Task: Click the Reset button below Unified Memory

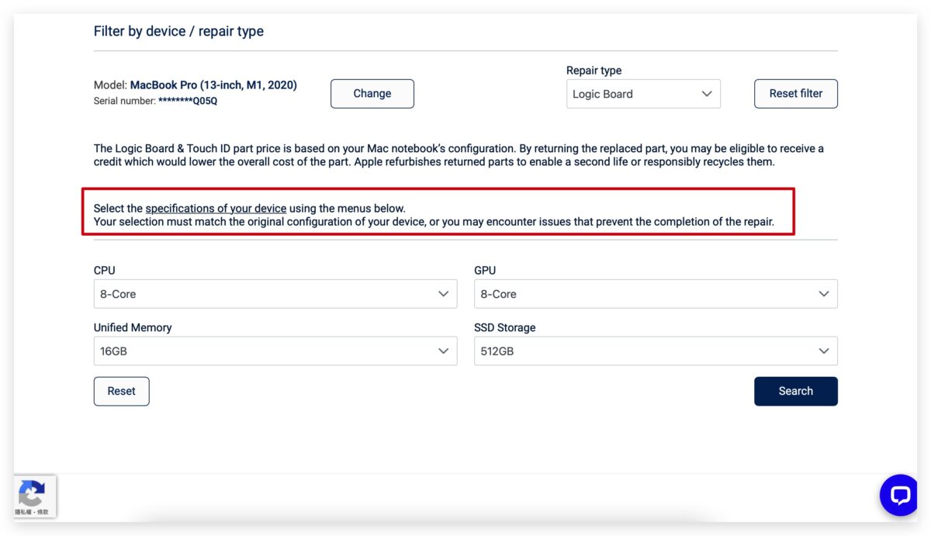Action: [x=122, y=391]
